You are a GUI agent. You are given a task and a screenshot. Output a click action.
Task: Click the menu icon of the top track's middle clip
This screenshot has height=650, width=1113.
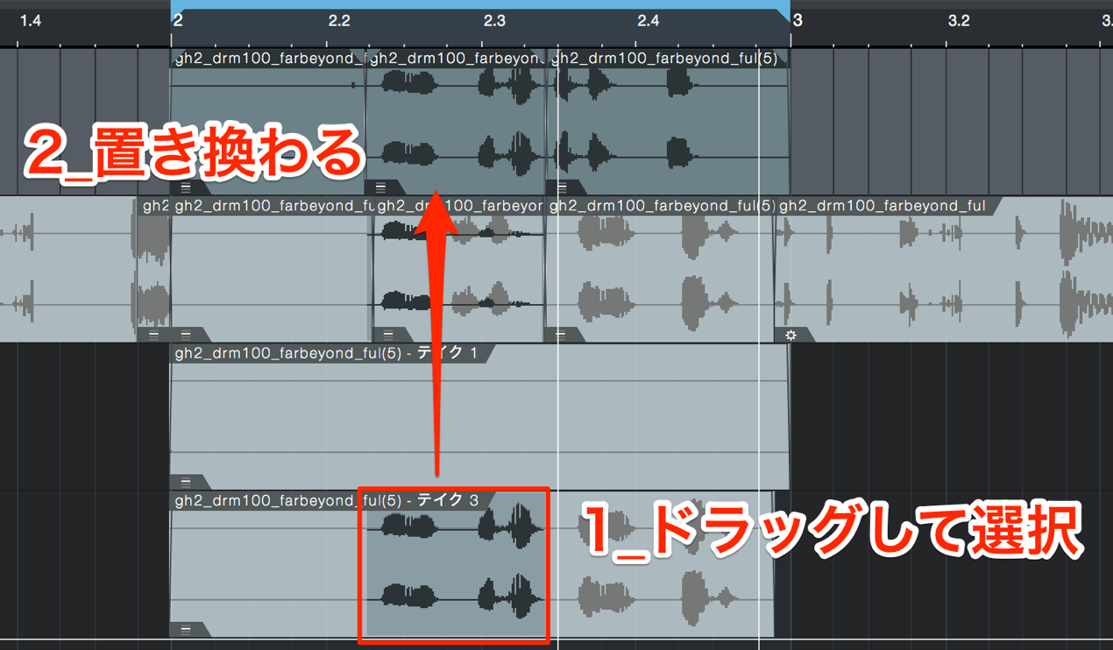coord(380,187)
